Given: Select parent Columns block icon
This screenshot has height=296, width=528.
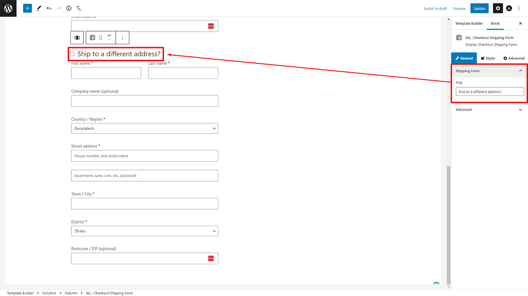Looking at the screenshot, I should click(x=77, y=38).
